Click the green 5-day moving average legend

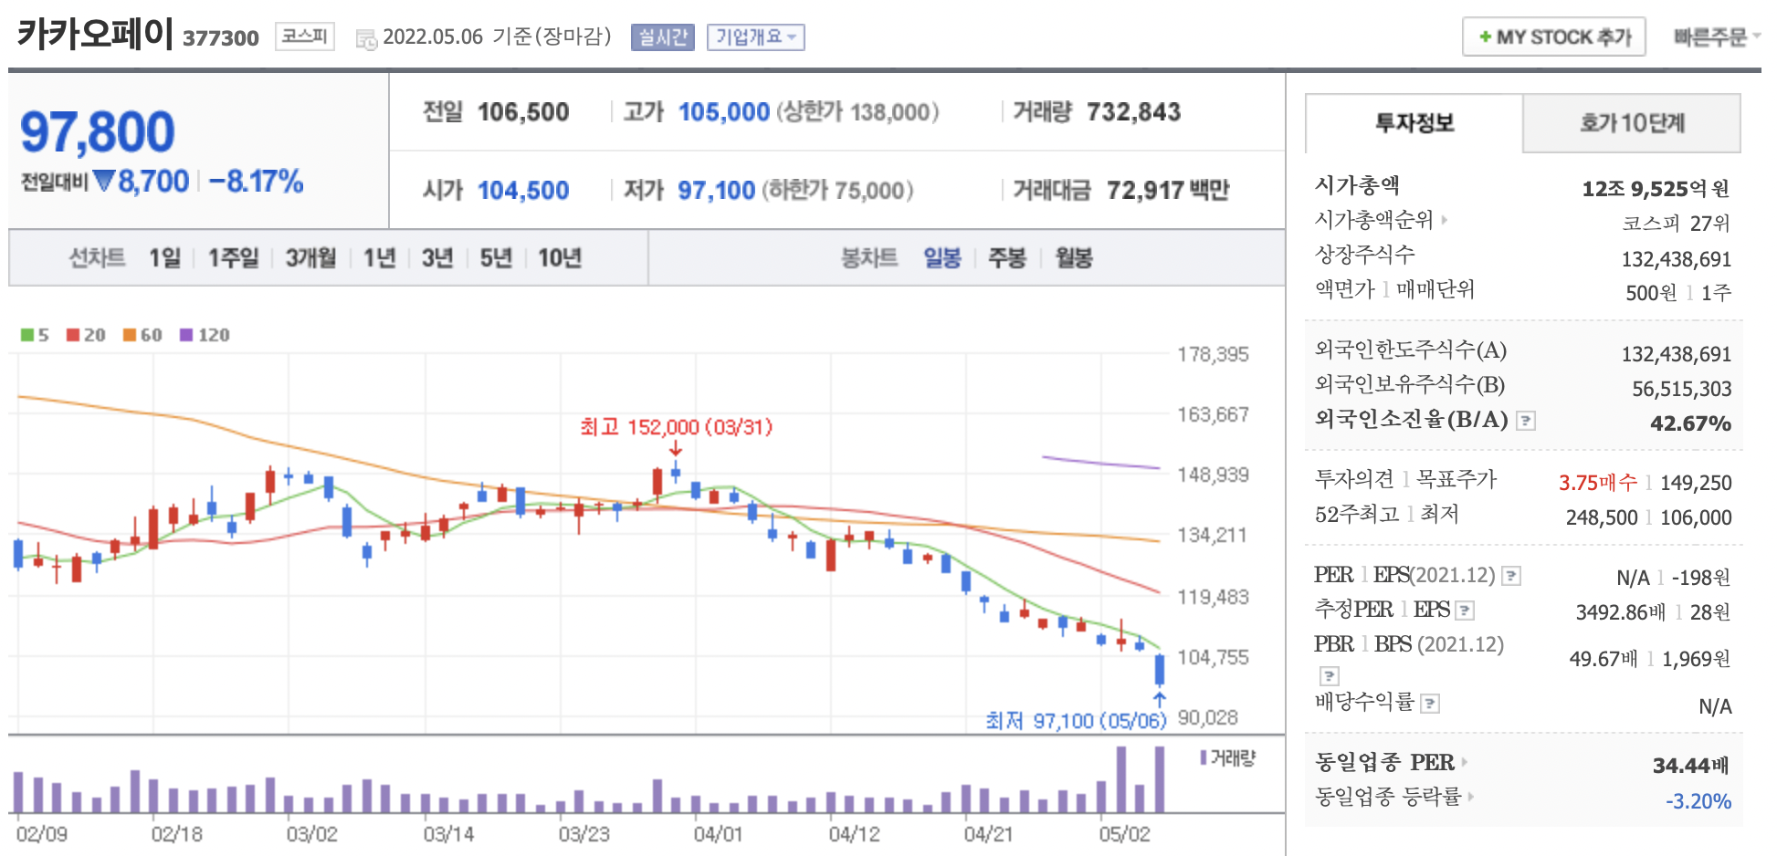point(35,335)
